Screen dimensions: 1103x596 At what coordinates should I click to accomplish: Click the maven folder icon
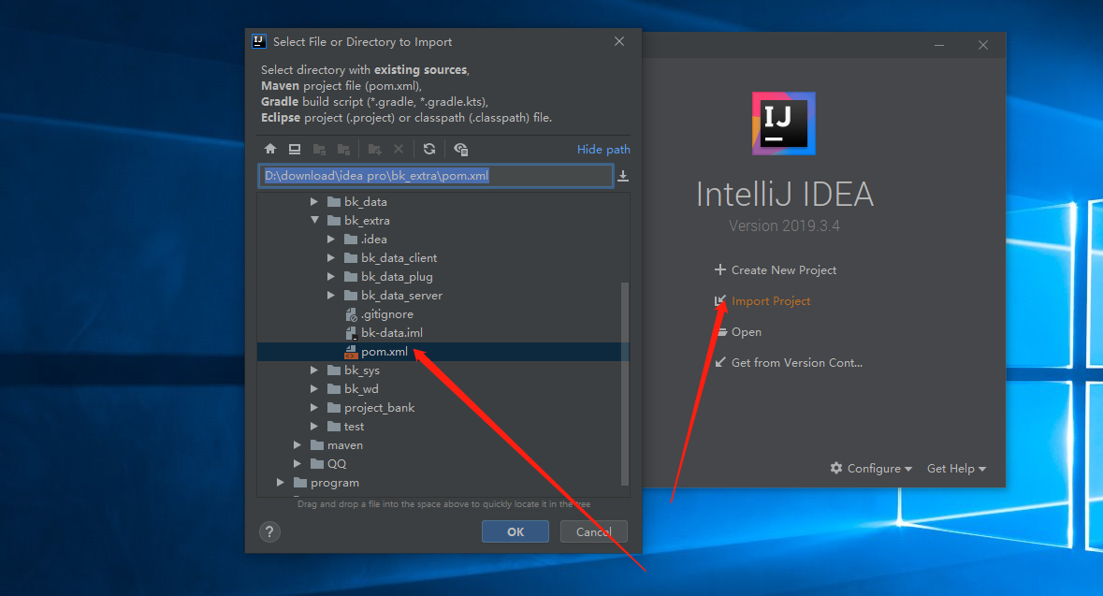[317, 445]
